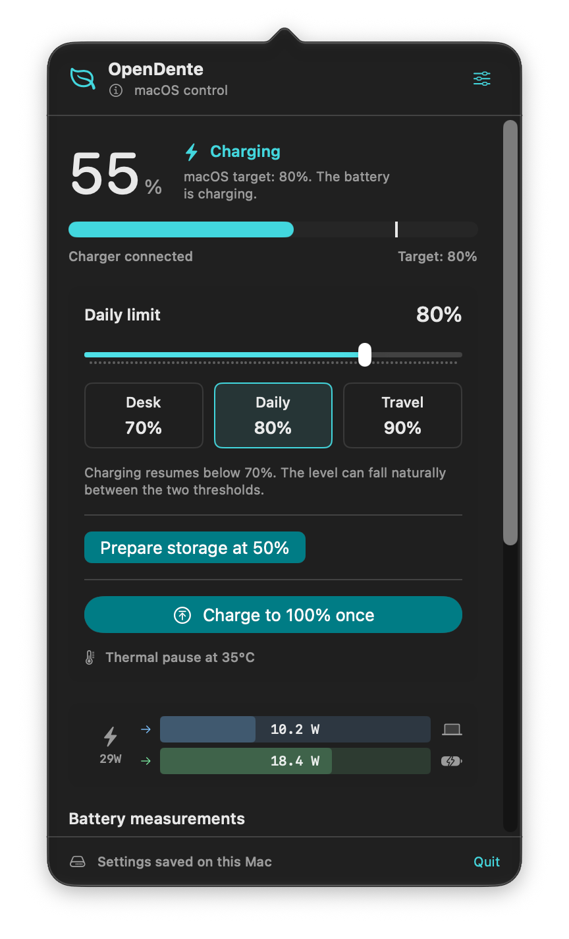Click the drive icon beside Settings saved

(x=78, y=862)
